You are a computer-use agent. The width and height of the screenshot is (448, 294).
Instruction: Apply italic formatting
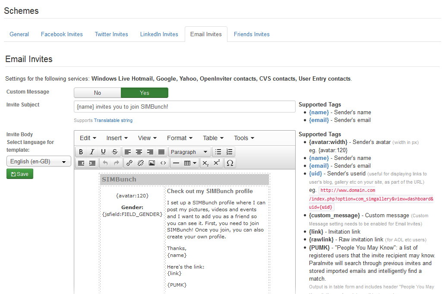click(x=92, y=152)
